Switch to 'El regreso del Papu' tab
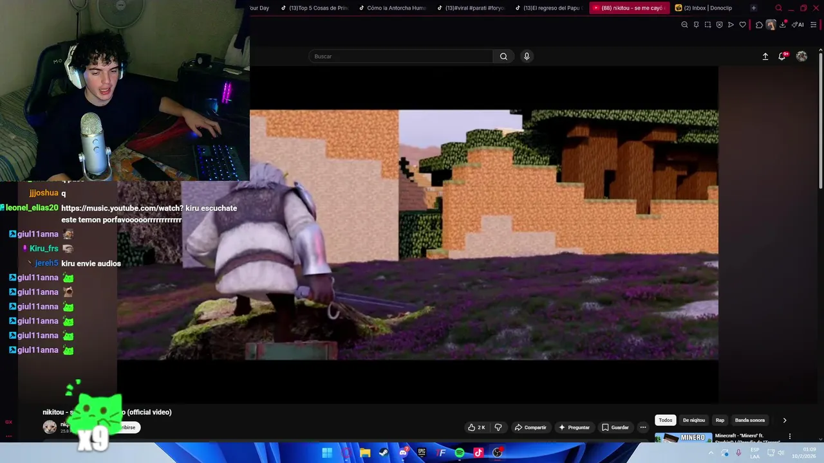The image size is (824, 463). point(550,8)
